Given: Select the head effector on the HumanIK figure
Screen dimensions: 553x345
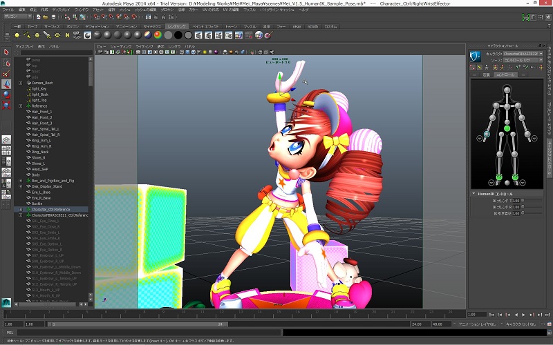Looking at the screenshot, I should (x=507, y=90).
